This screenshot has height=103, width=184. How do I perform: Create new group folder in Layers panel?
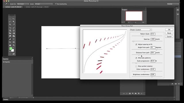click(136, 94)
